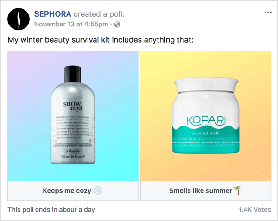Click the snowflake emoji icon
The width and height of the screenshot is (278, 221).
click(x=98, y=190)
